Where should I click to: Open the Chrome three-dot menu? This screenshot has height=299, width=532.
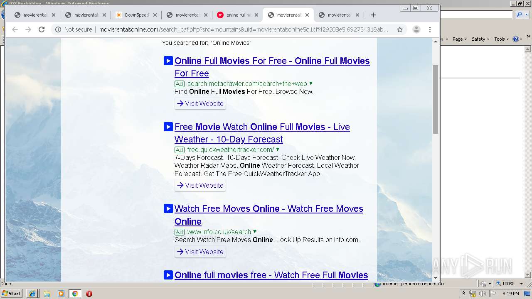[430, 29]
